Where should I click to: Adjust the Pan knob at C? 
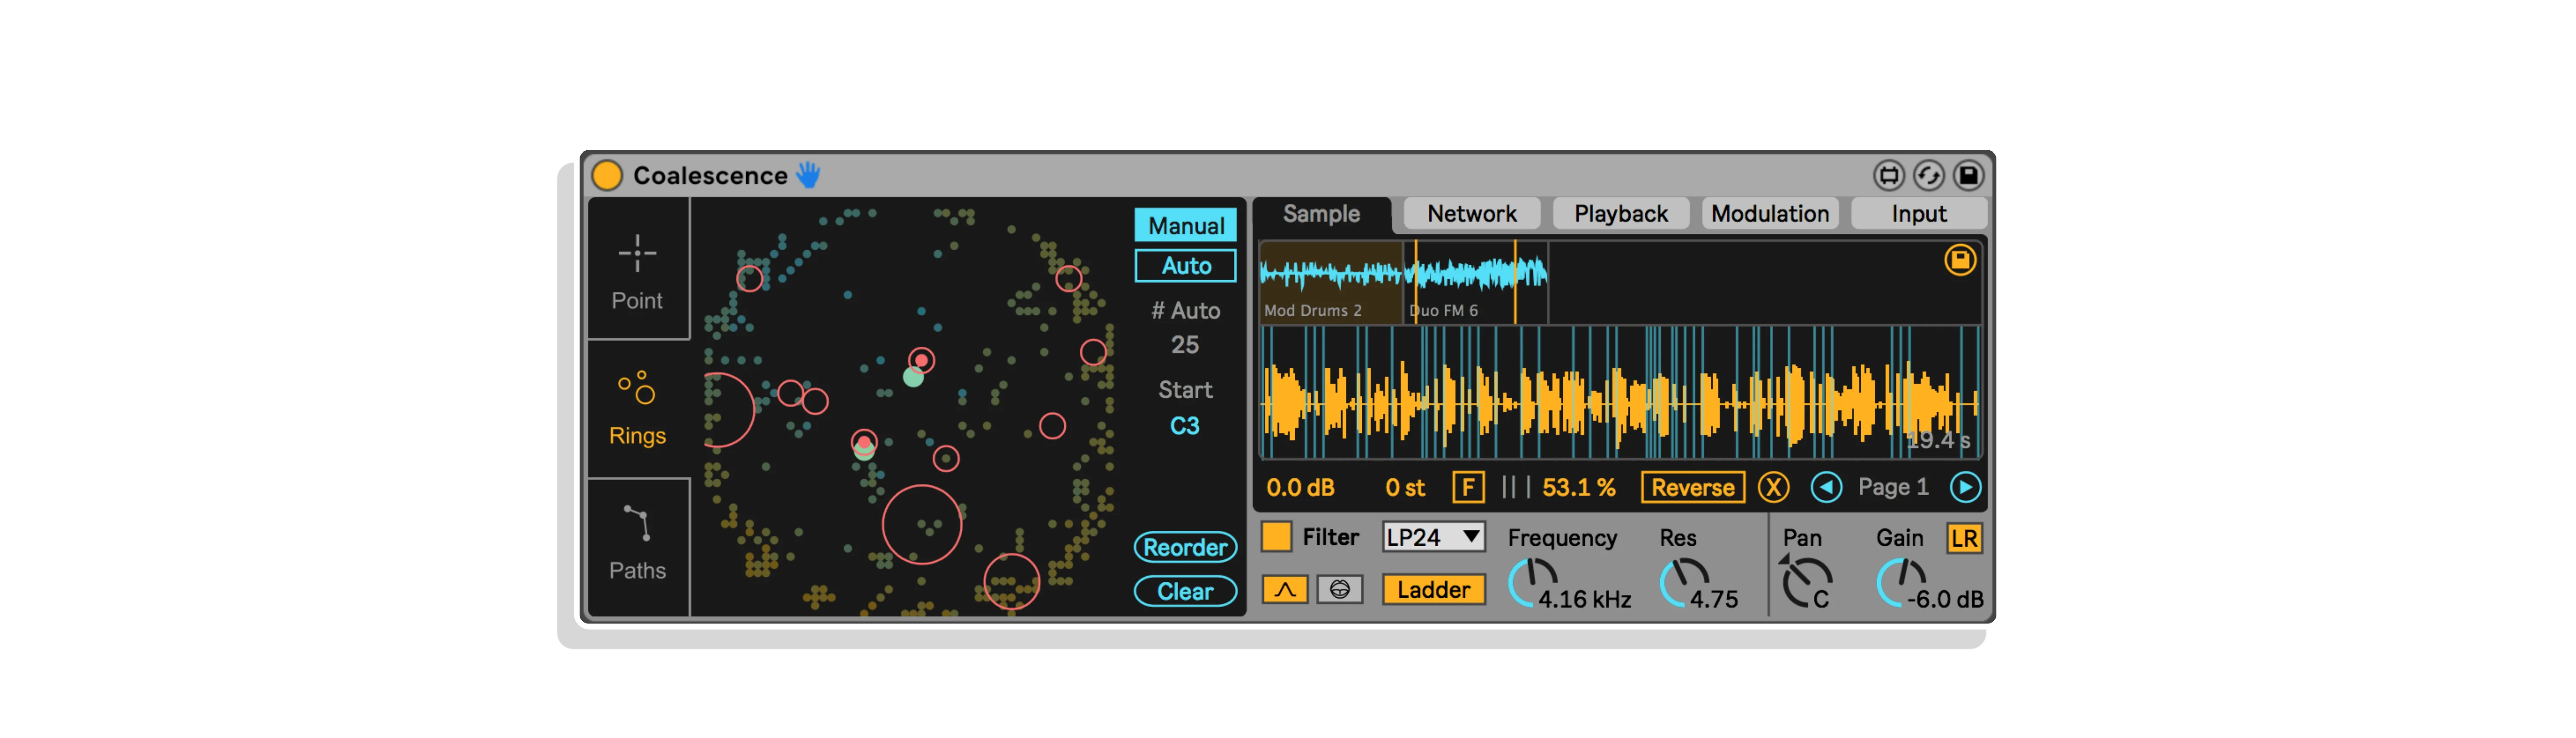pos(1806,583)
